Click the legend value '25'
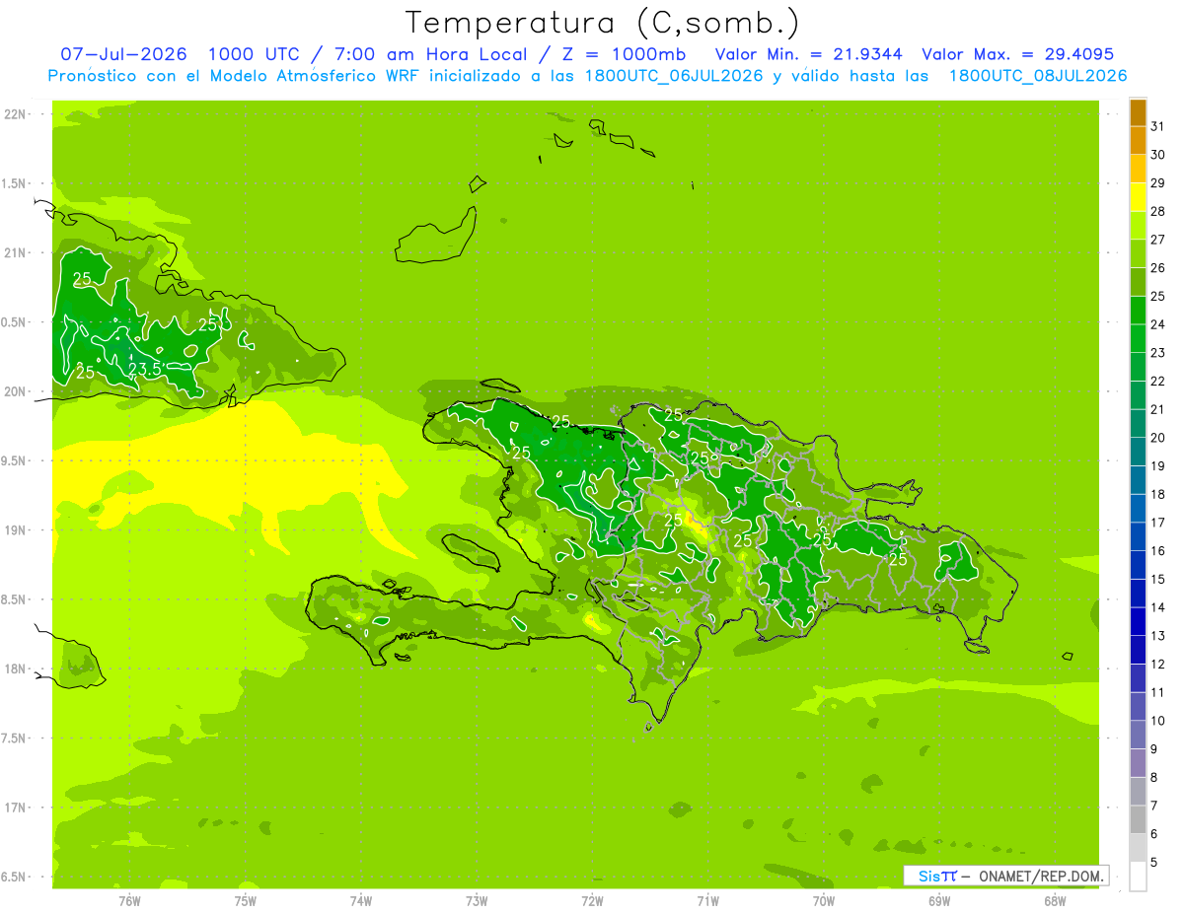 (1158, 296)
